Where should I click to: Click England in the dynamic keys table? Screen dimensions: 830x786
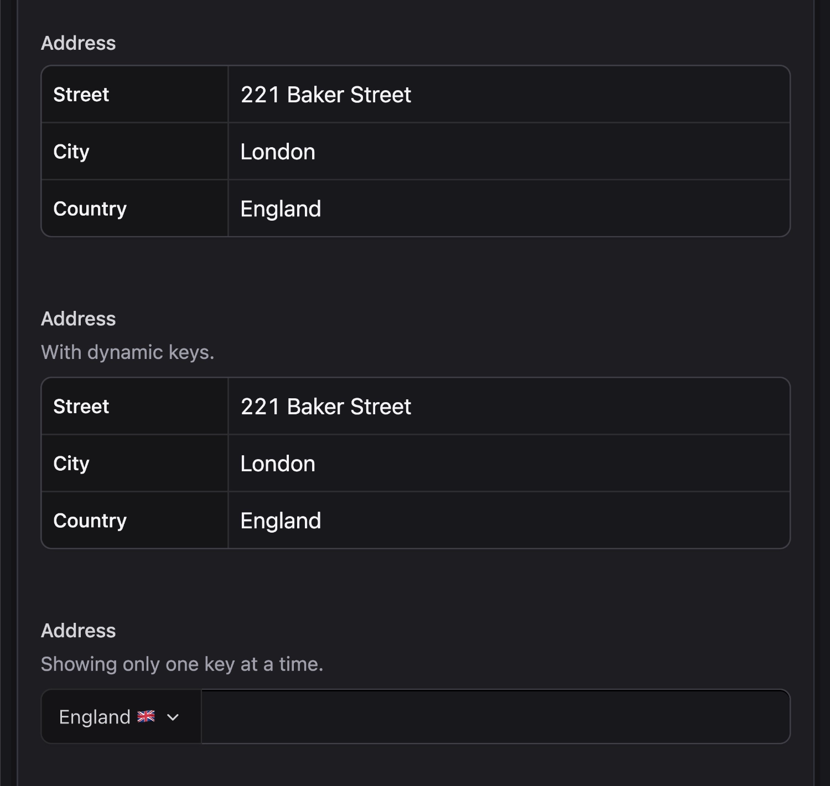pyautogui.click(x=280, y=520)
